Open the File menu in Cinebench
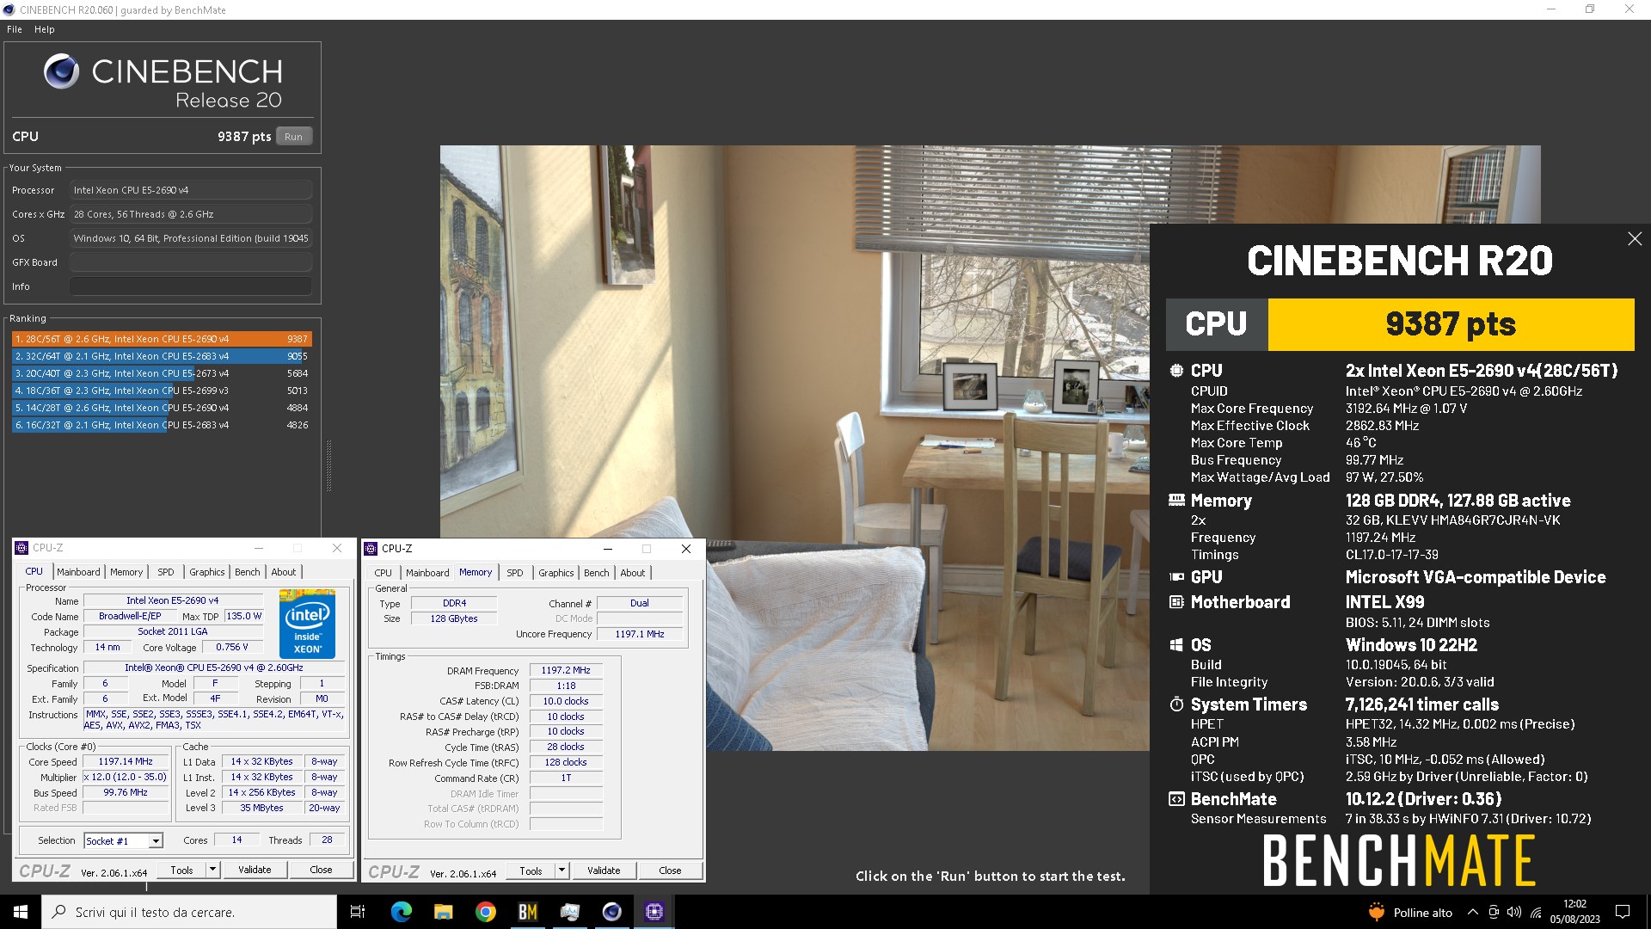Image resolution: width=1651 pixels, height=929 pixels. [15, 29]
